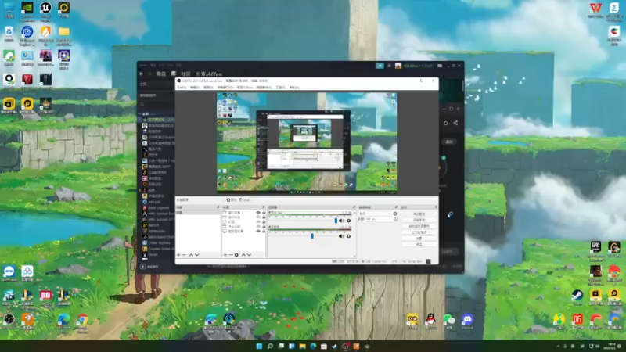Viewport: 626px width, 352px height.
Task: Move the scene up in OBS Scenes panel
Action: [x=191, y=255]
